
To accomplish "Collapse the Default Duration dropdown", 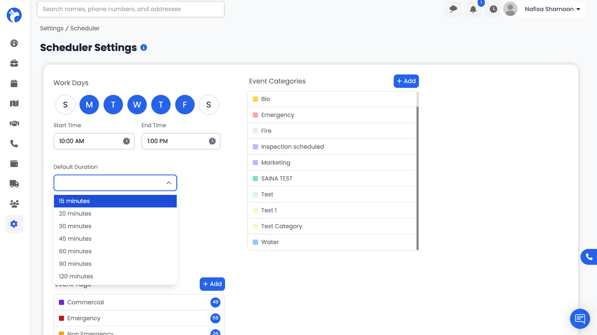I will 169,183.
